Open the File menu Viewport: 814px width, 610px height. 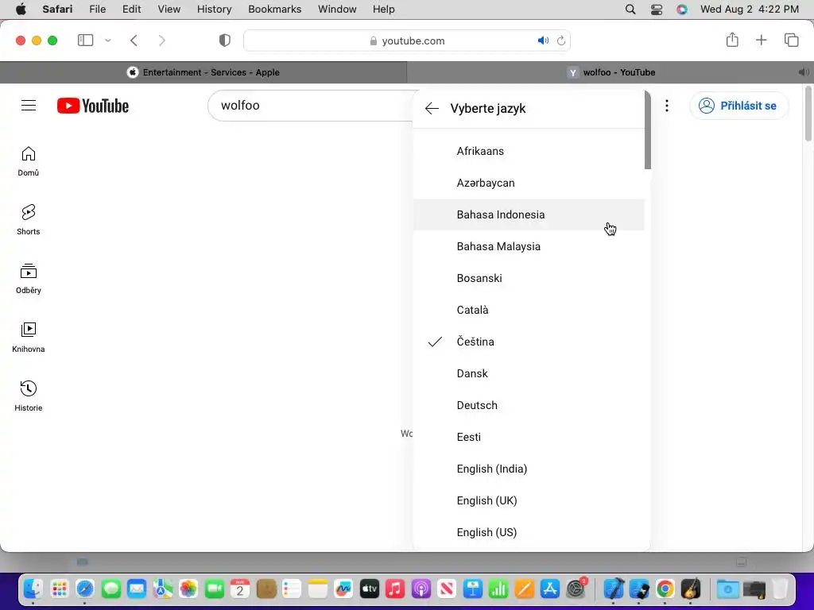click(98, 9)
